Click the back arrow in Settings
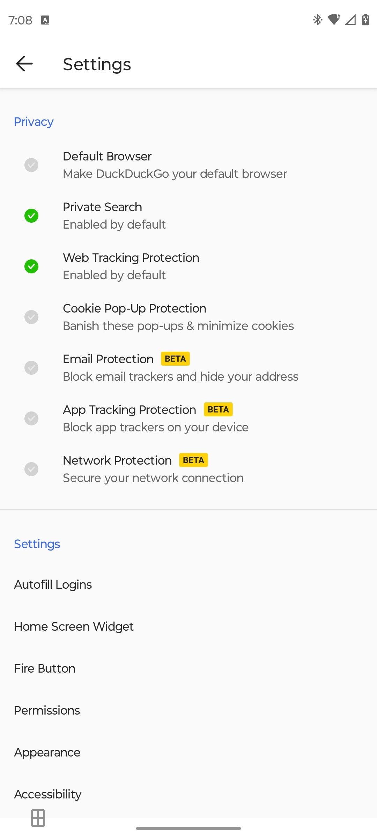377x839 pixels. point(24,63)
